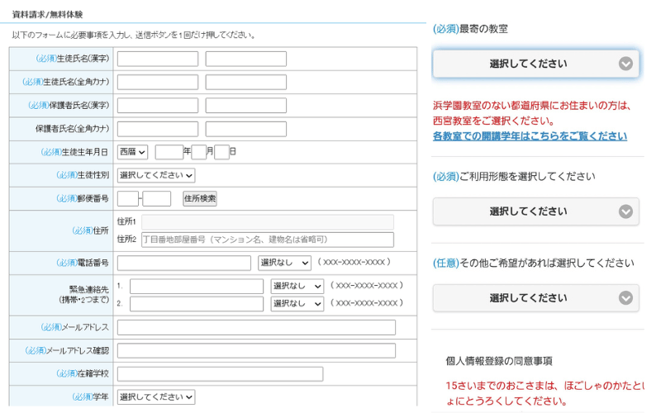Click the first postal code field
The width and height of the screenshot is (661, 413).
(128, 198)
